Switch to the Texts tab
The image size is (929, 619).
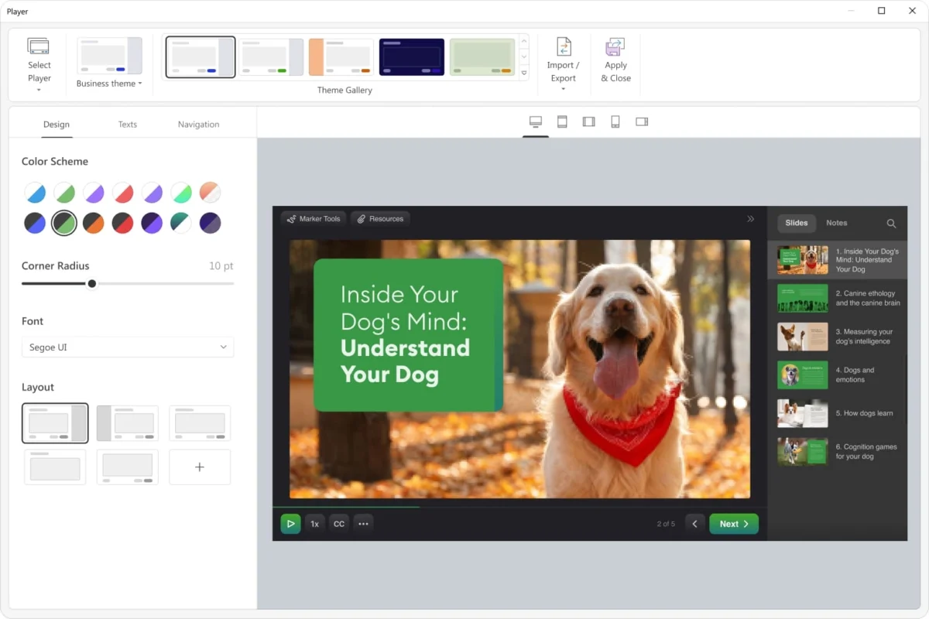point(128,124)
